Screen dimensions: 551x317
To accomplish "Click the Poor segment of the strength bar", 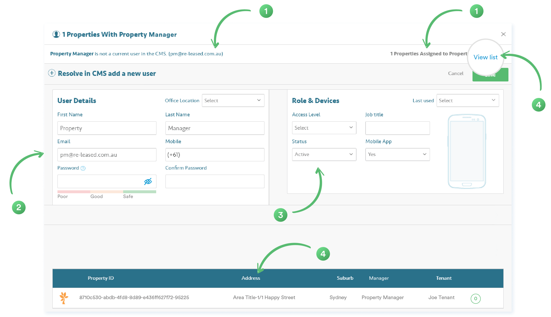I will (74, 192).
